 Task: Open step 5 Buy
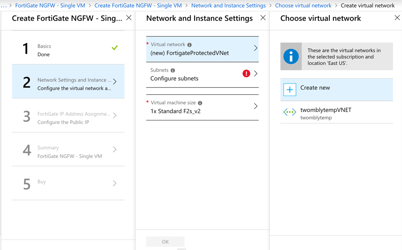(x=68, y=183)
